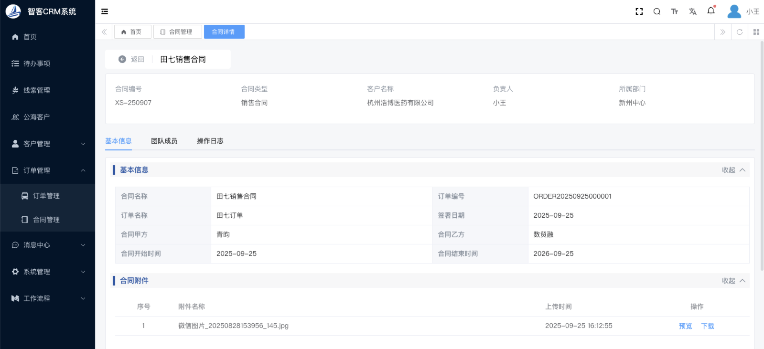Screen dimensions: 764x349
Task: Collapse the 基本信息 section with 收起
Action: coord(733,170)
